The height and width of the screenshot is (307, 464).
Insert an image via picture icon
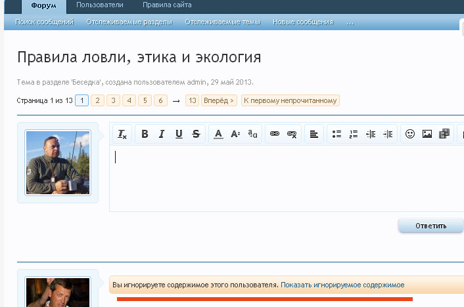coord(427,134)
